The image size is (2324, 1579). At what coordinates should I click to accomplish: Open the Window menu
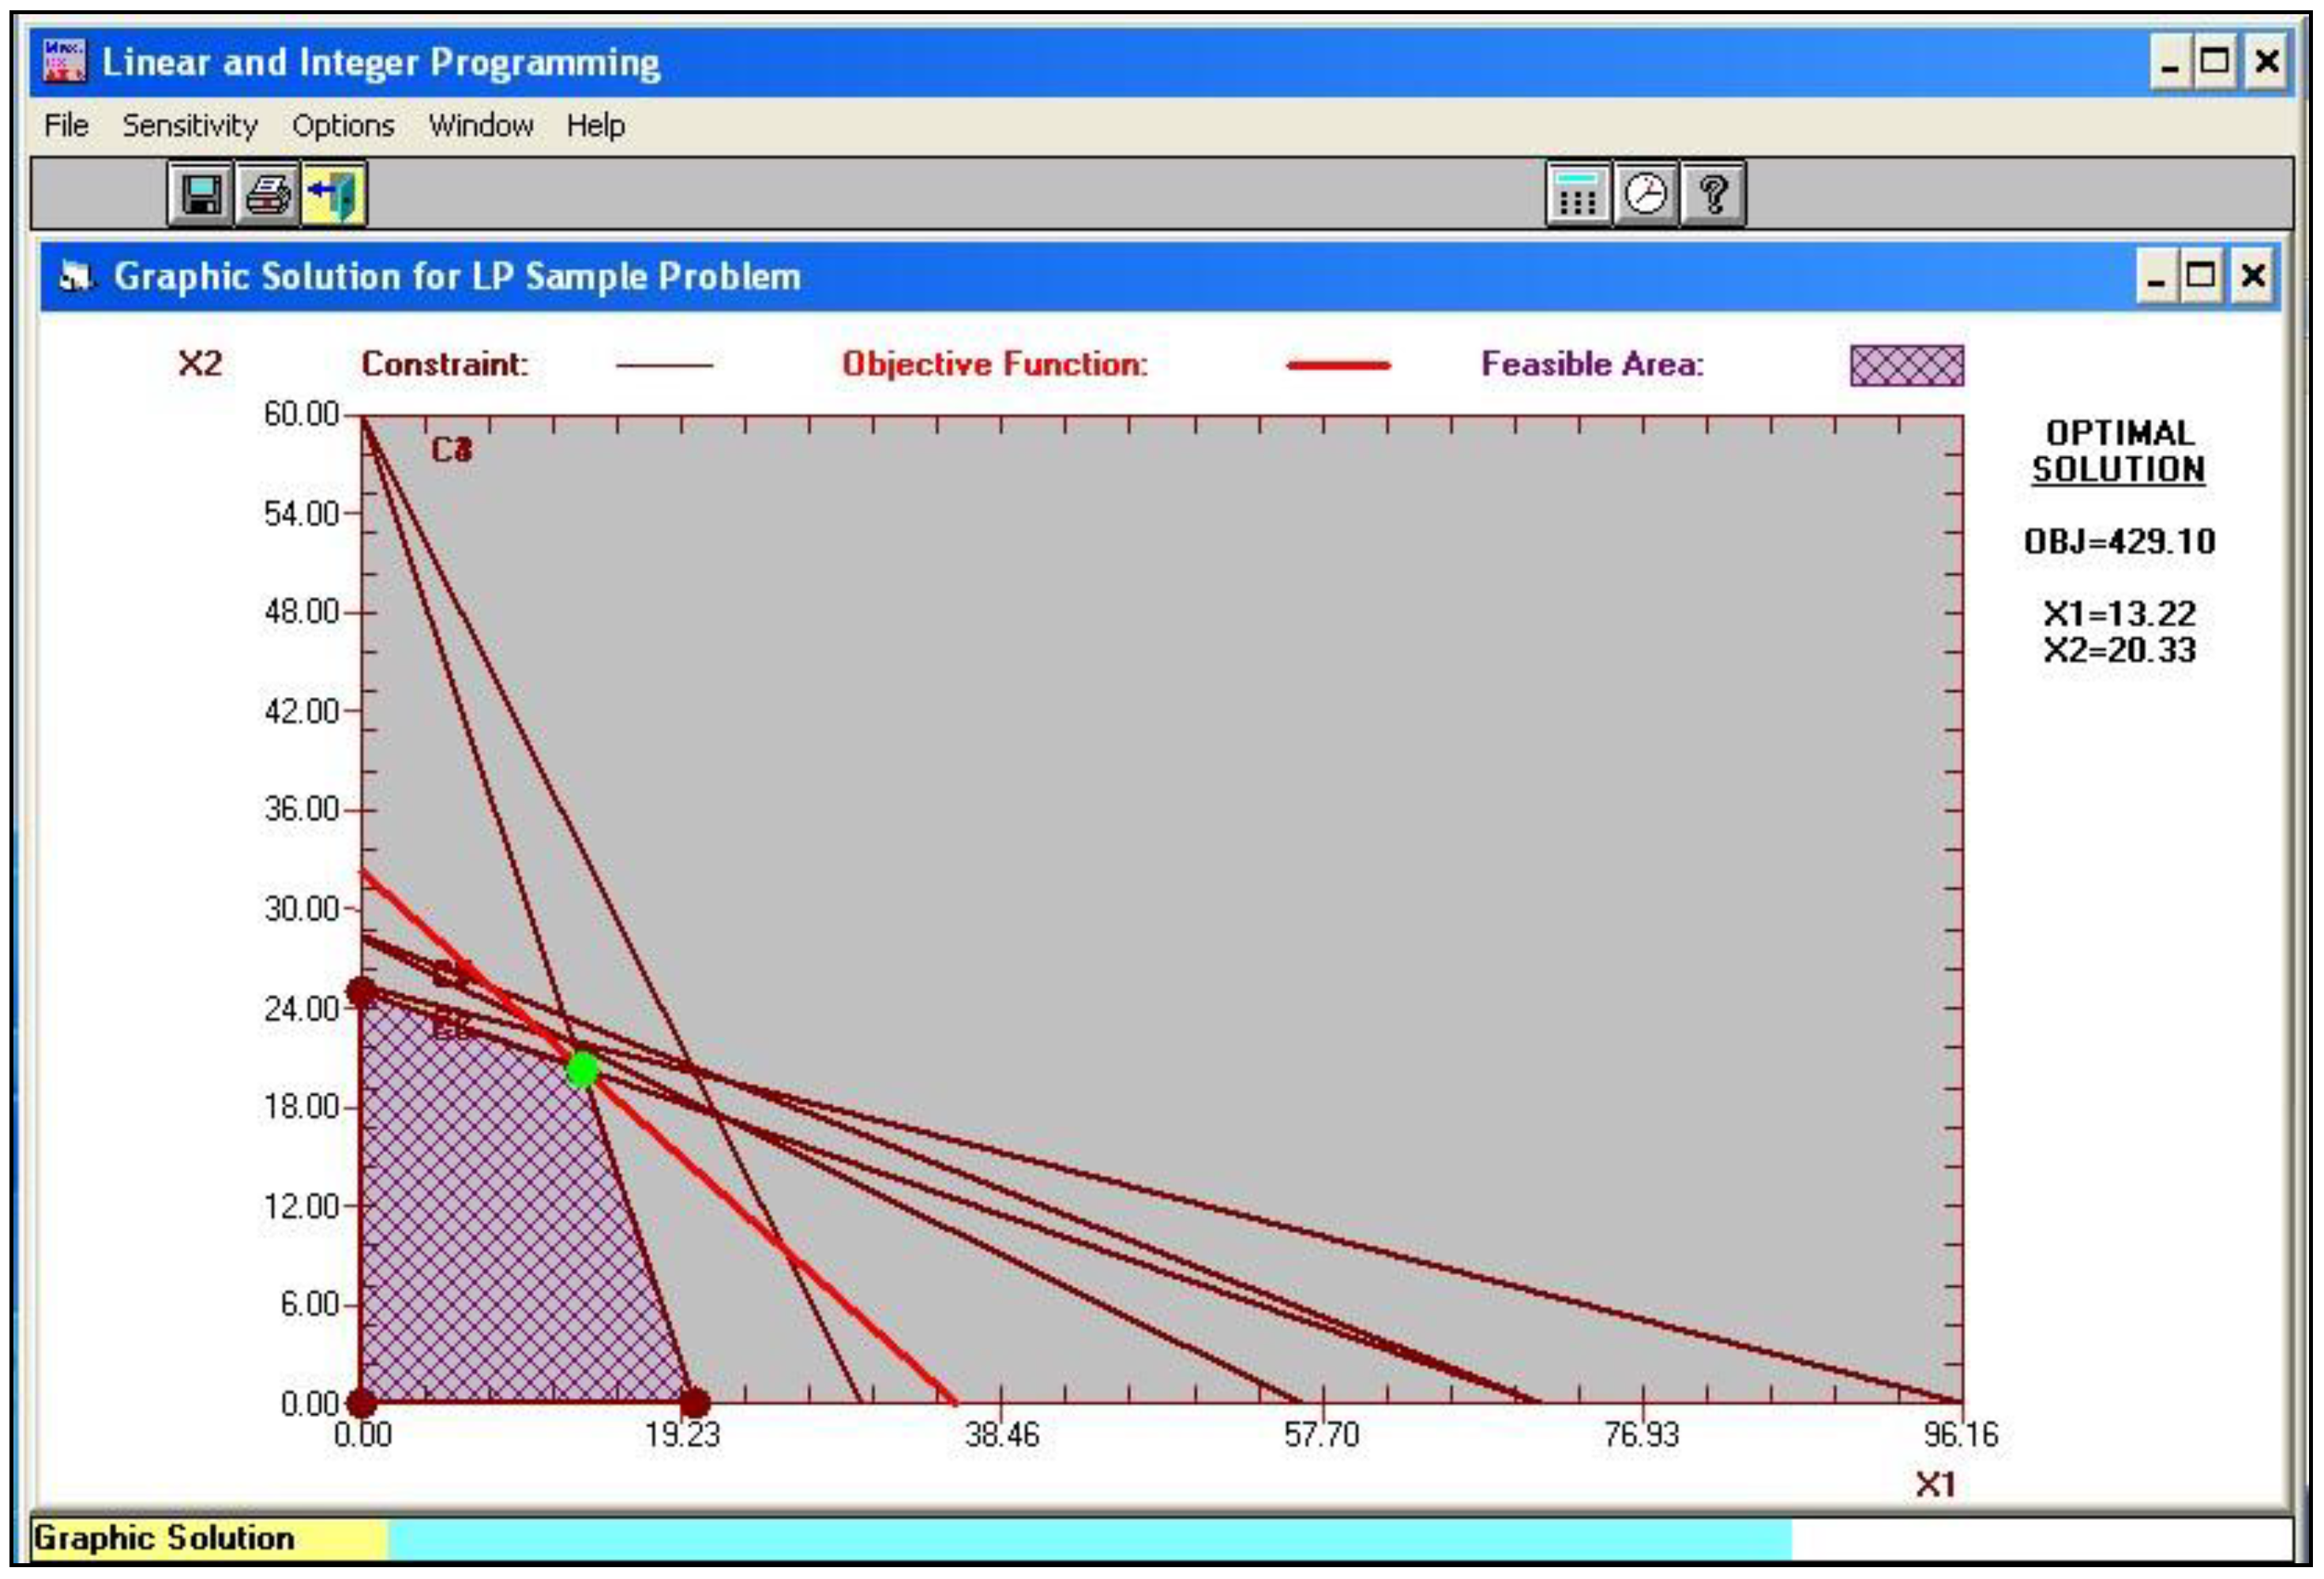(x=480, y=126)
